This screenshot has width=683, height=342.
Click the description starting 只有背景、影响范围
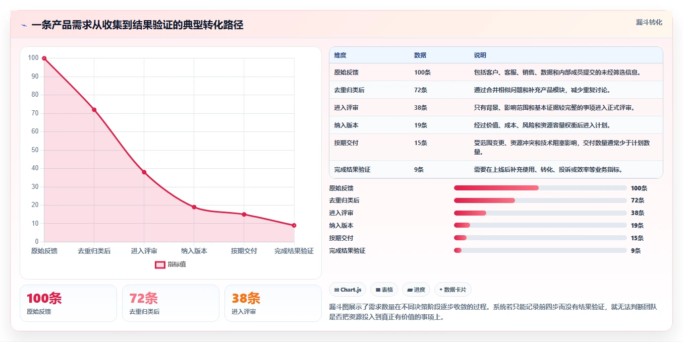tap(554, 108)
